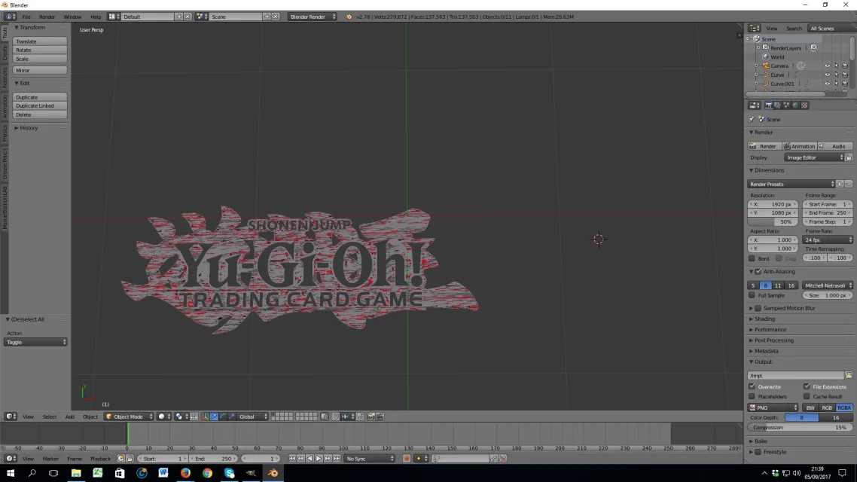Image resolution: width=857 pixels, height=482 pixels.
Task: Open the output folder browser icon
Action: (848, 375)
